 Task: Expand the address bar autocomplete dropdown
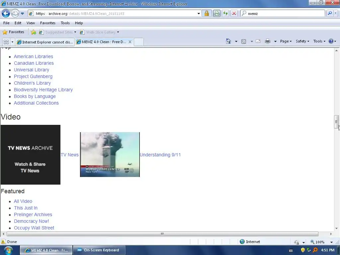[x=199, y=13]
